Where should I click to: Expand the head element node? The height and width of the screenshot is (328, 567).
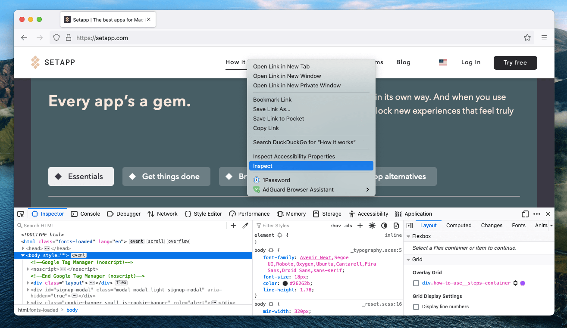tap(23, 248)
